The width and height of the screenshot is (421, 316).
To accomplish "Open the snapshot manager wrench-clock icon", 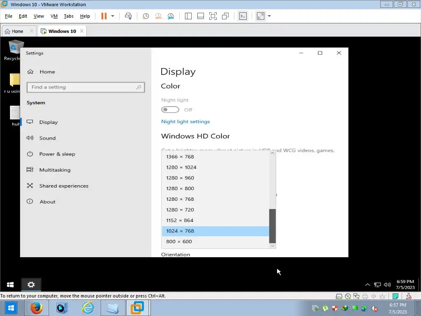I will 171,16.
